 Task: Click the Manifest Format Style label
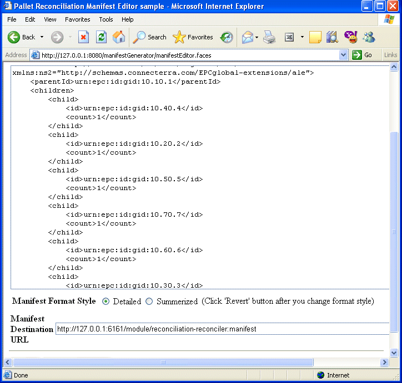pyautogui.click(x=54, y=301)
